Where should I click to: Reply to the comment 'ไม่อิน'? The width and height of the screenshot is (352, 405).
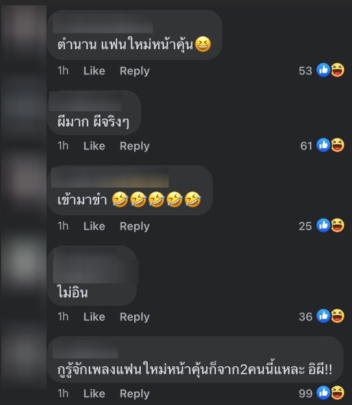pyautogui.click(x=135, y=317)
